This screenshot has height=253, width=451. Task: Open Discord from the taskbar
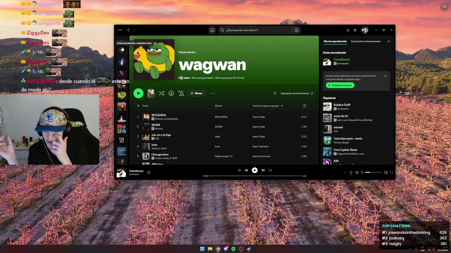(225, 249)
